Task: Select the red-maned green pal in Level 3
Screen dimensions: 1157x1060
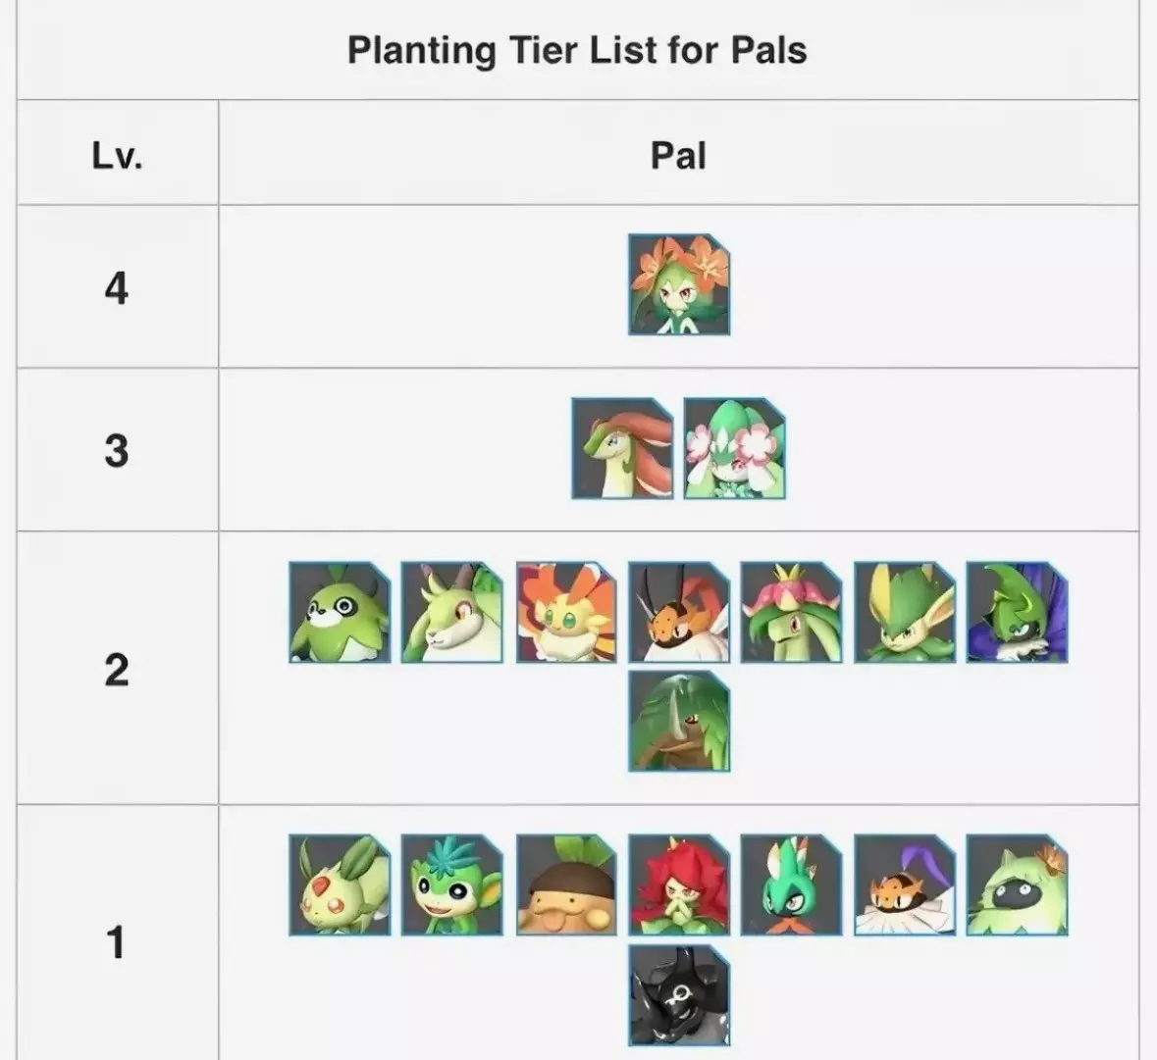Action: (x=622, y=448)
